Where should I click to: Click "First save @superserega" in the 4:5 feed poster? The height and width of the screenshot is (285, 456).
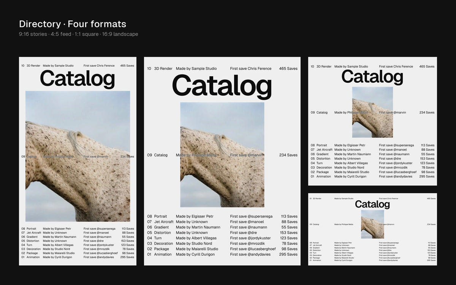point(251,216)
